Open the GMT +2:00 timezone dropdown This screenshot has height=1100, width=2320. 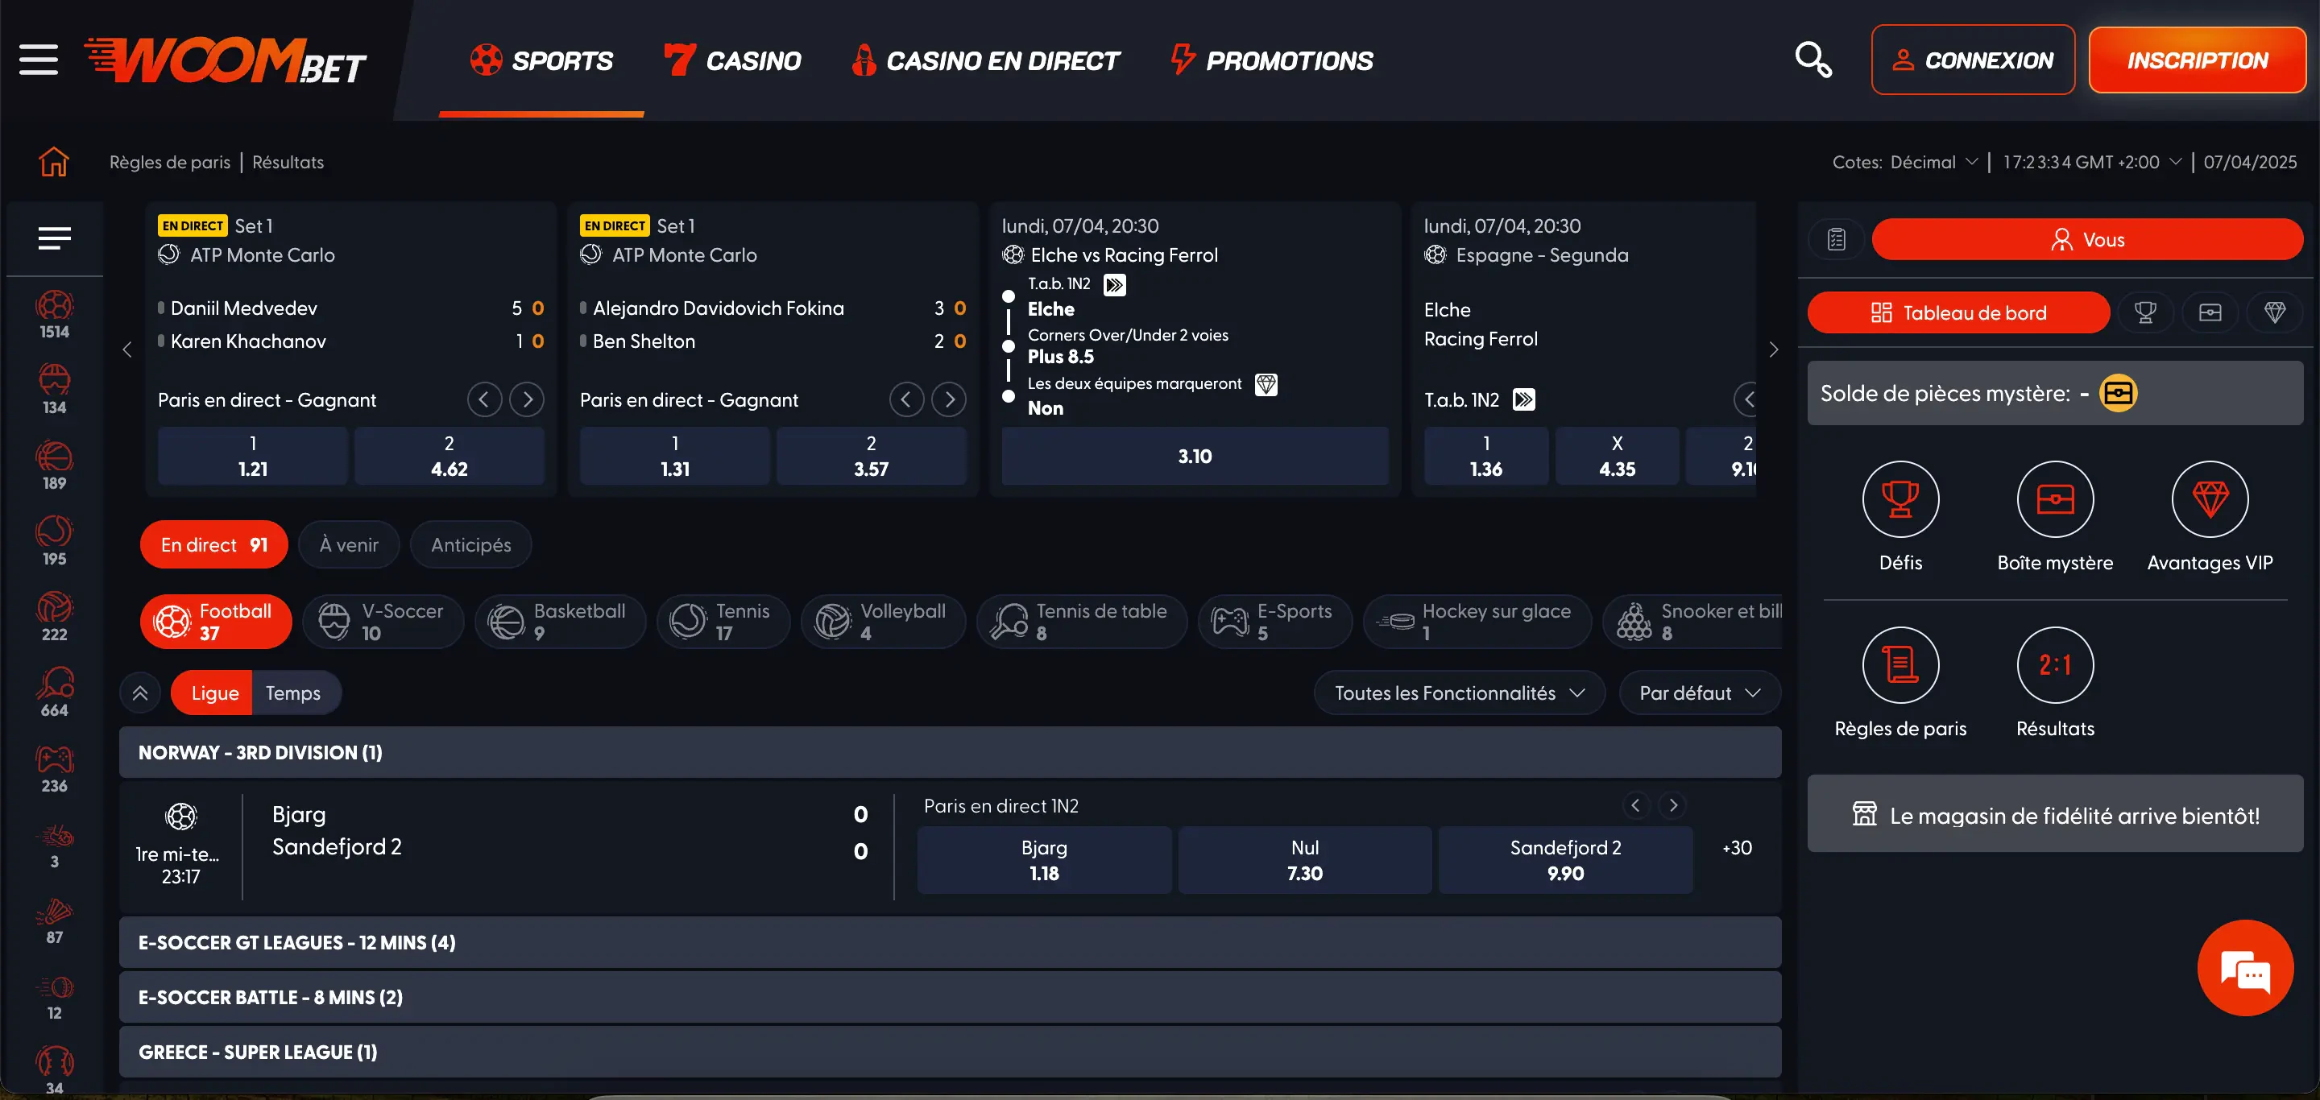[x=2091, y=162]
